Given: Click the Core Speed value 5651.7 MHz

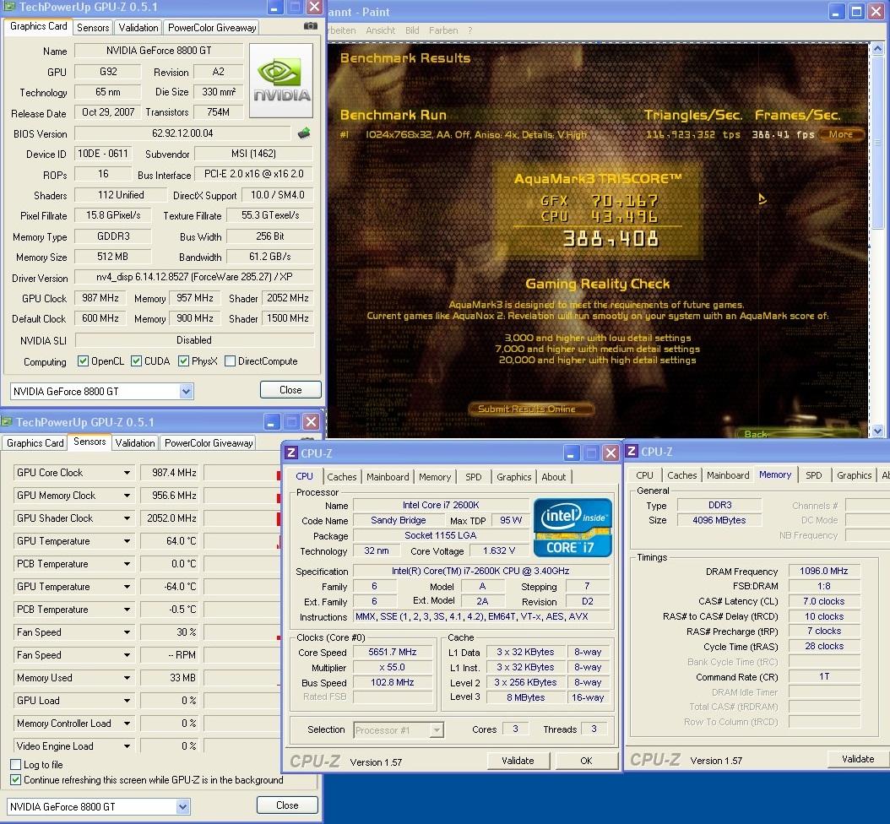Looking at the screenshot, I should 392,652.
